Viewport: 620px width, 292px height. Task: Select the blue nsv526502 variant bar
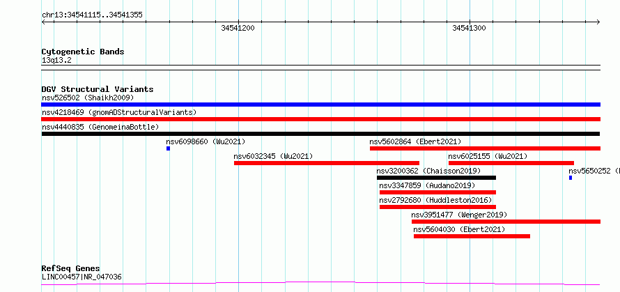pyautogui.click(x=320, y=105)
